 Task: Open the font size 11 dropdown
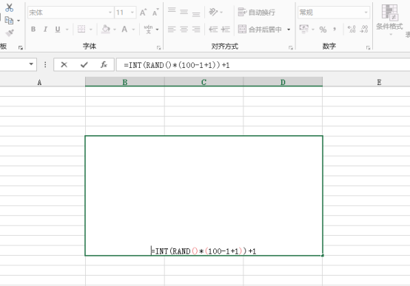(x=132, y=13)
